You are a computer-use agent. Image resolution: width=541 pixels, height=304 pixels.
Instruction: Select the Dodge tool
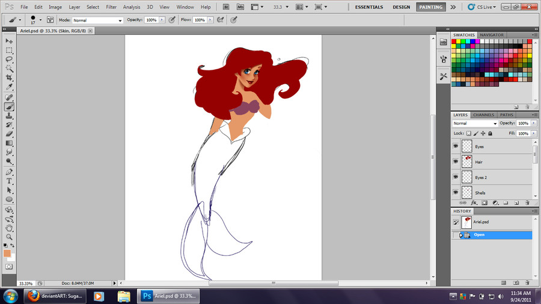(x=9, y=161)
